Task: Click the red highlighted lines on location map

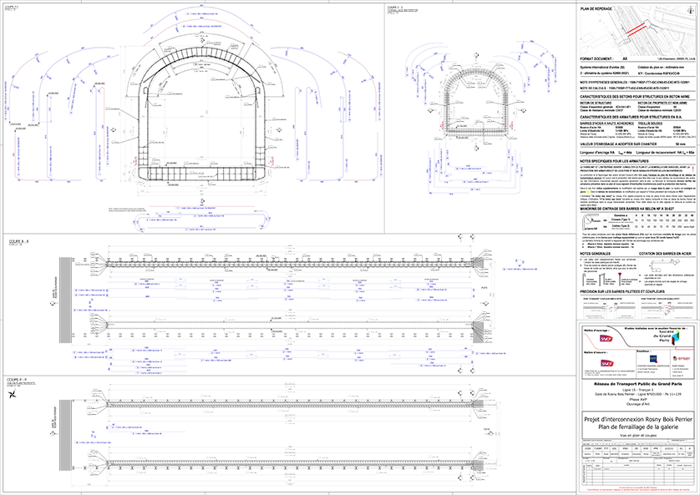Action: point(636,28)
